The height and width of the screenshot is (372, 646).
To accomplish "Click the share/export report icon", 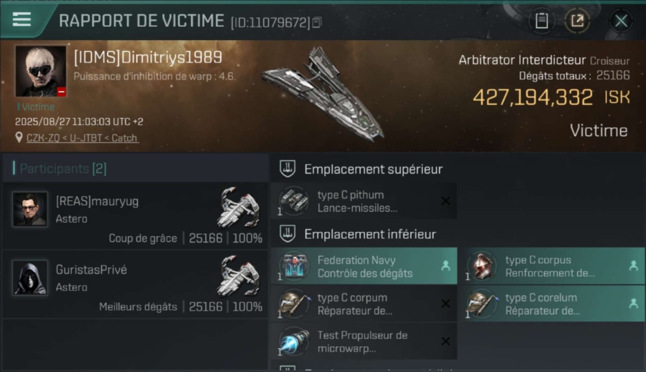I will [x=577, y=21].
